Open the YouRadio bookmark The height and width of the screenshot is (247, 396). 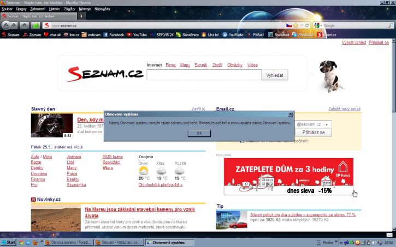pos(233,35)
